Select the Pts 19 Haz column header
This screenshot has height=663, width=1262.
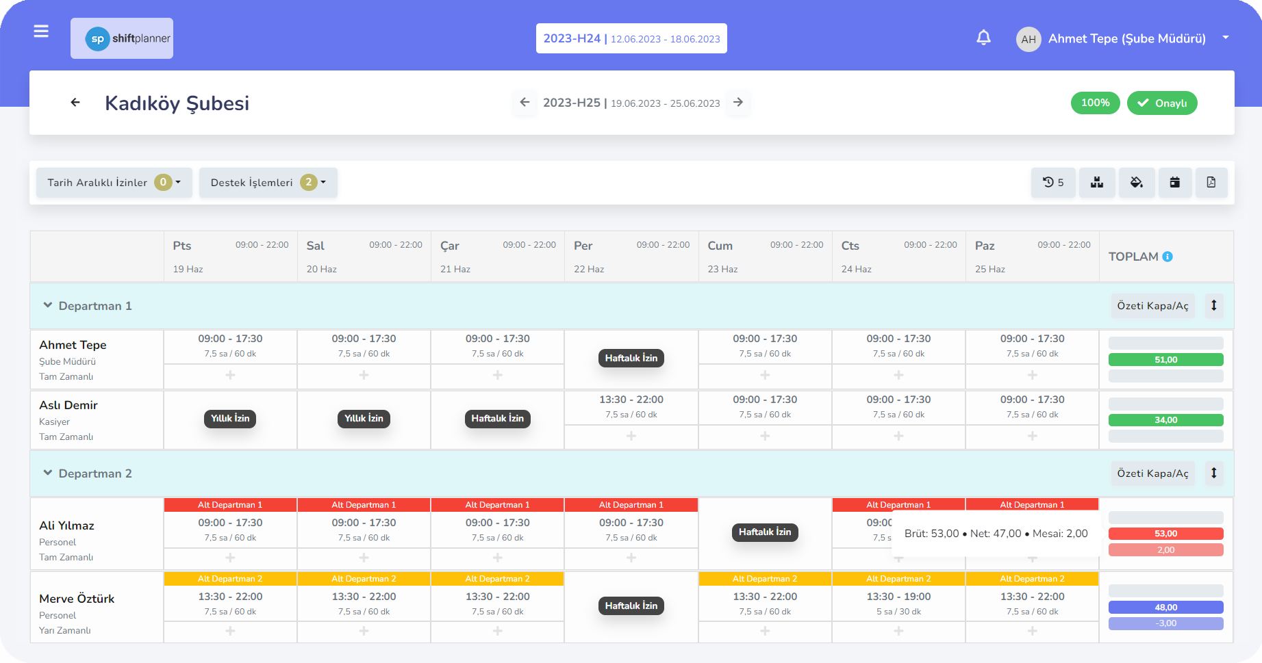[x=230, y=257]
